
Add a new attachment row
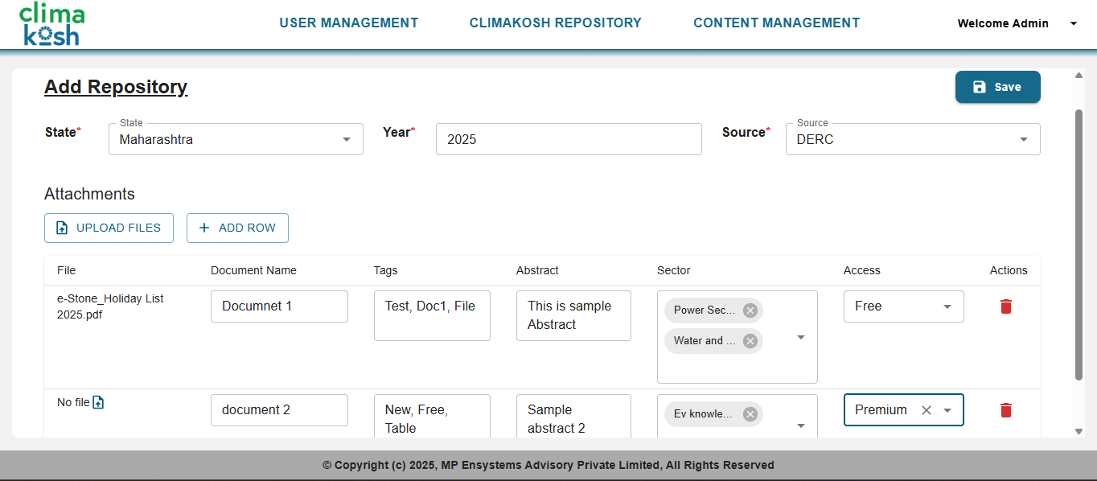click(x=237, y=228)
